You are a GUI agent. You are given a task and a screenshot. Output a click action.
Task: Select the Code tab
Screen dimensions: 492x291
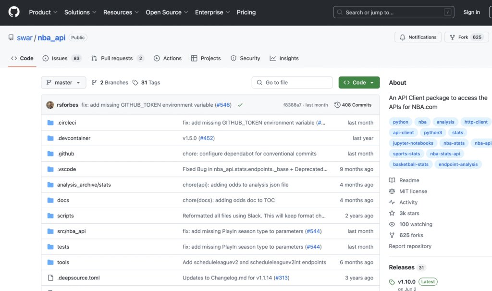point(22,59)
